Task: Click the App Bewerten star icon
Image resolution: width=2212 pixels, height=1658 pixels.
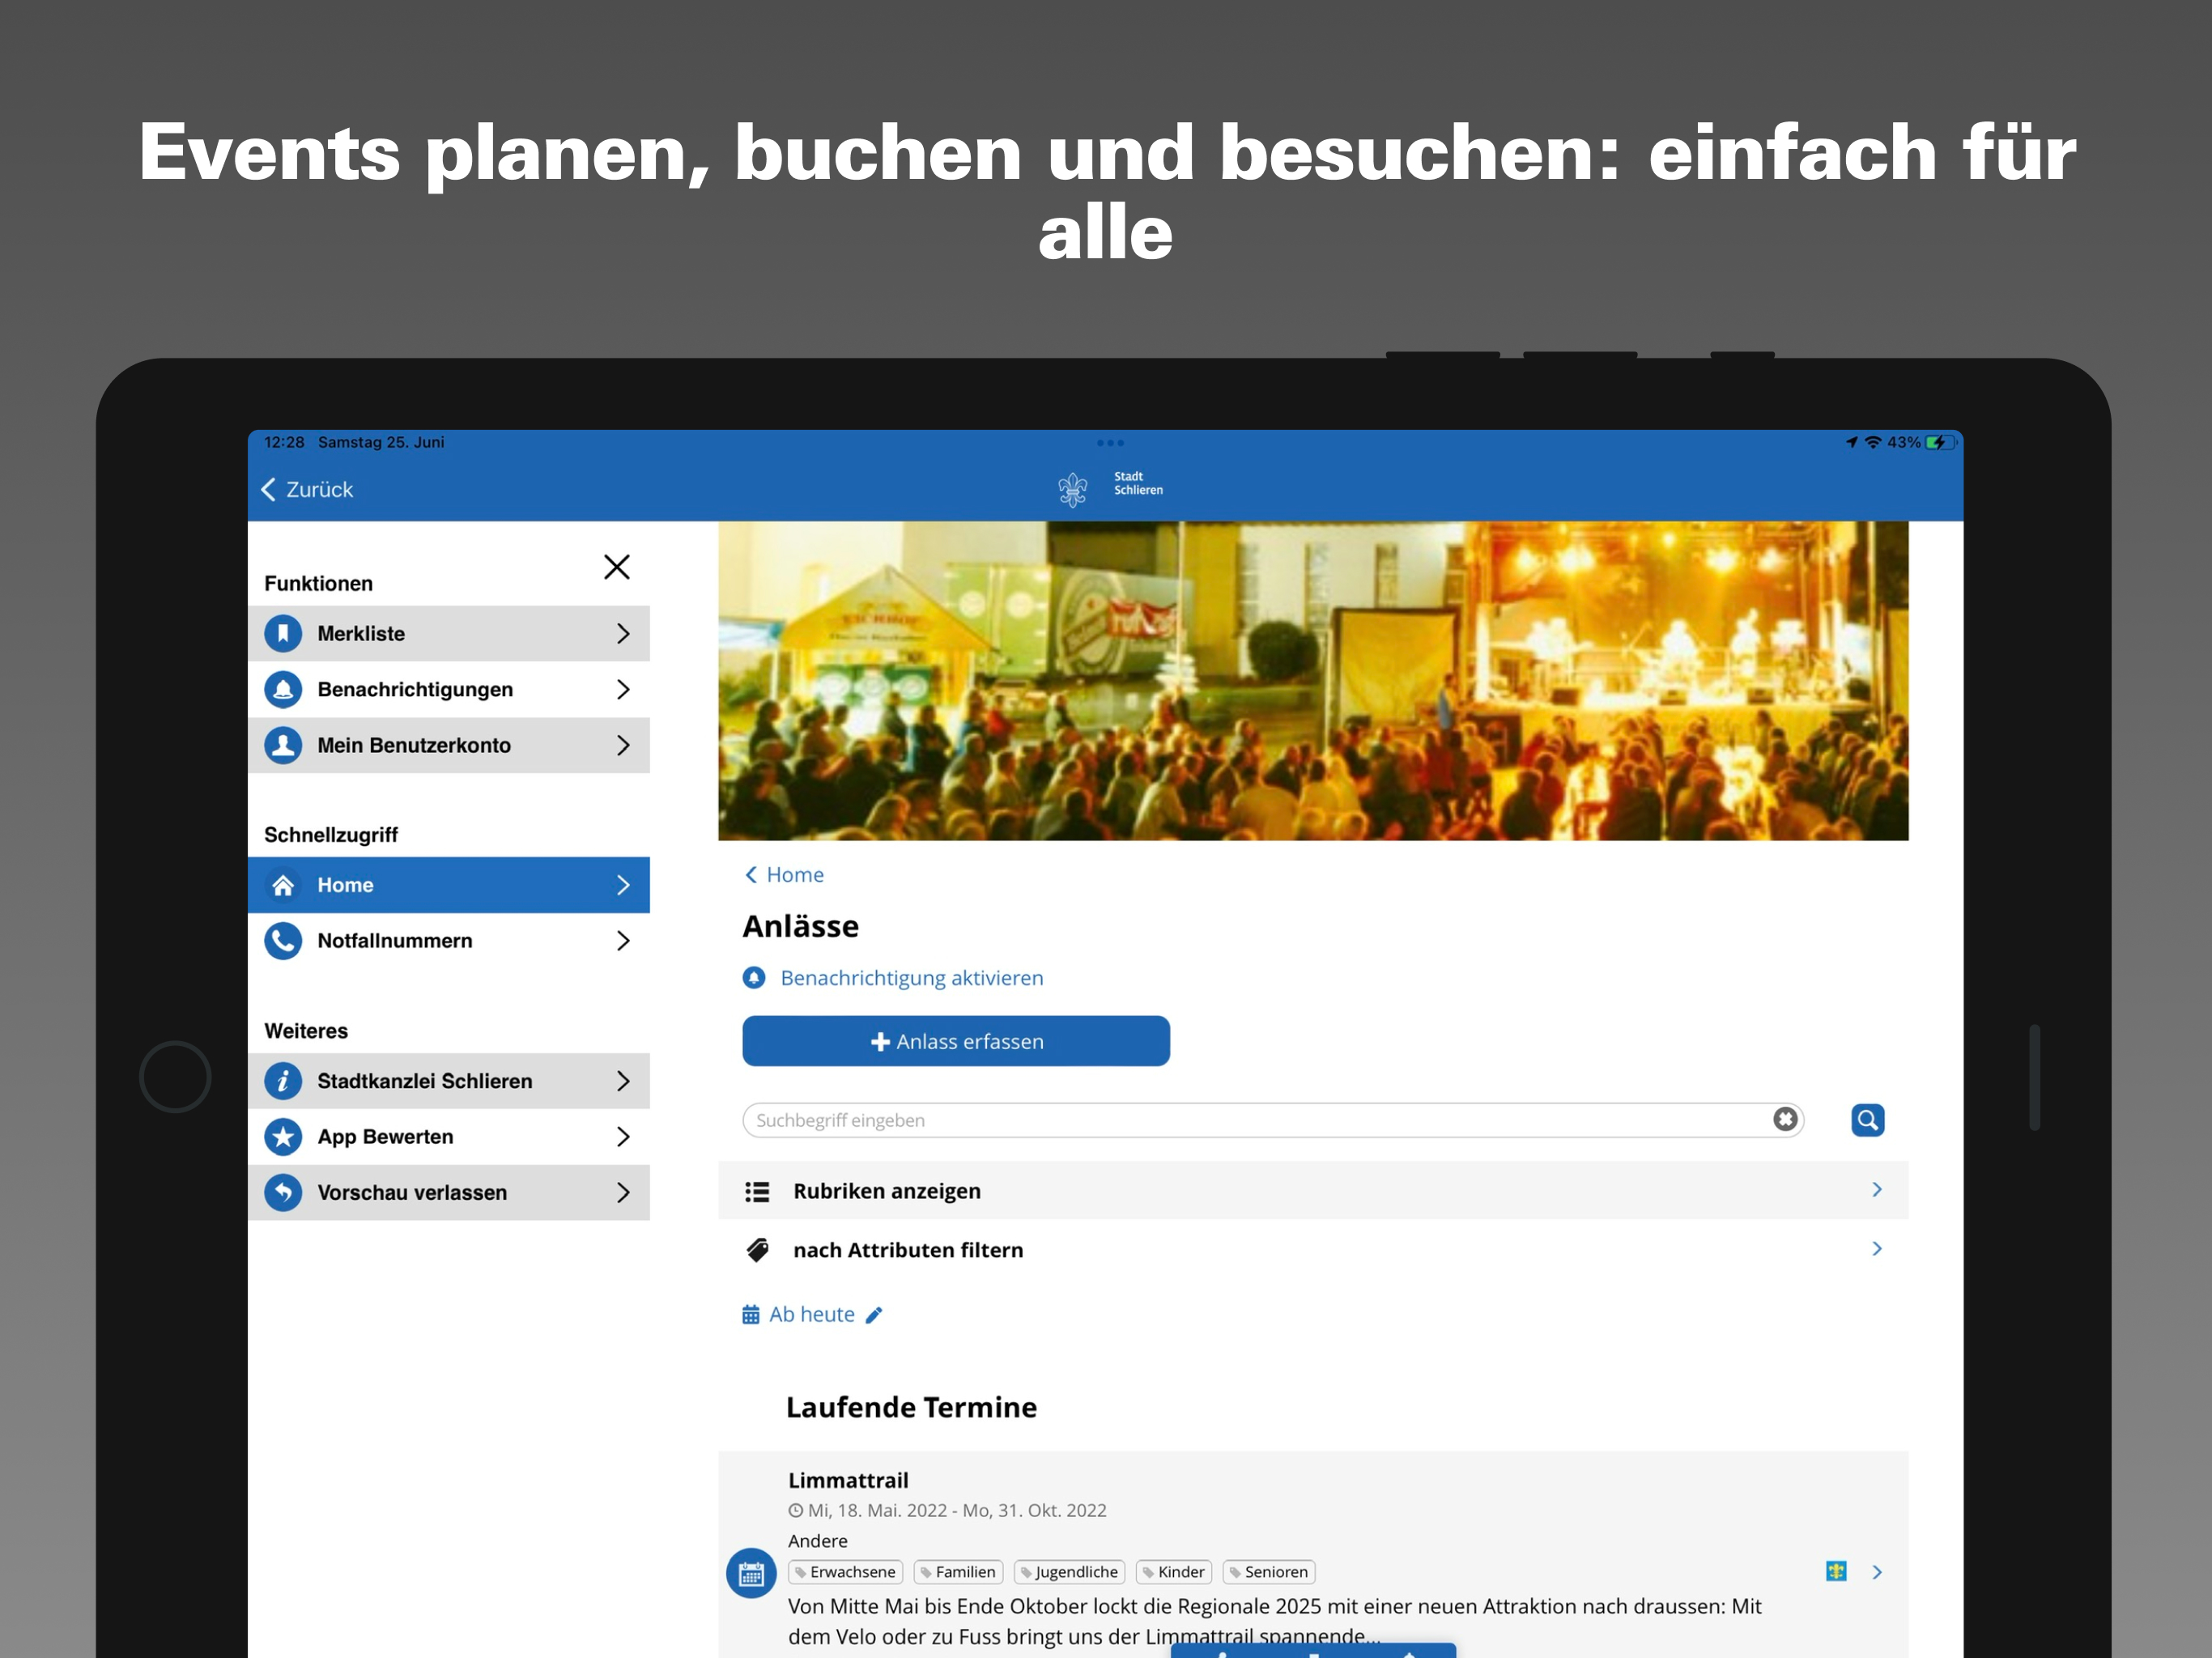Action: click(x=283, y=1136)
